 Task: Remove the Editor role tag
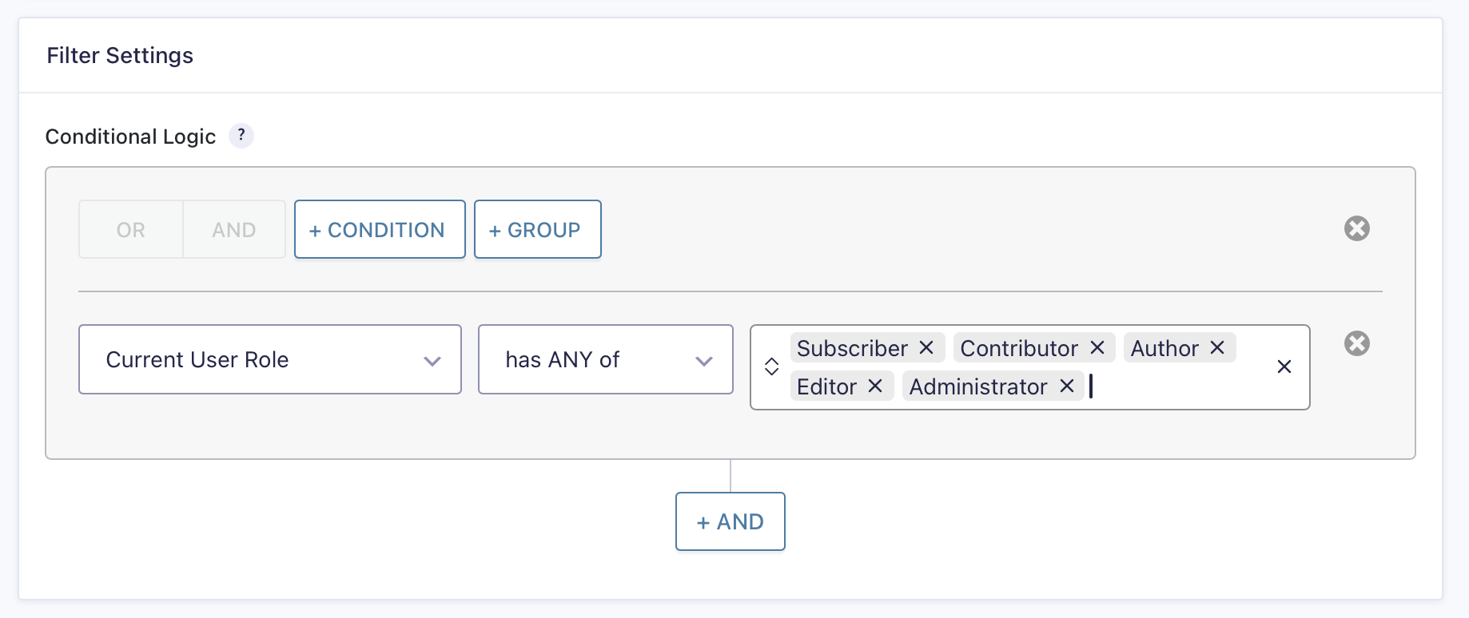875,386
